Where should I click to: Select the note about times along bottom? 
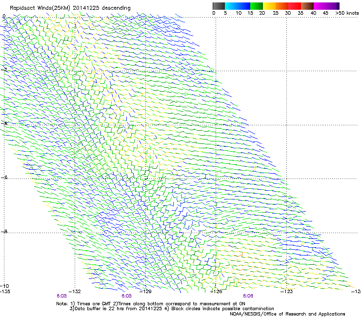pyautogui.click(x=179, y=304)
